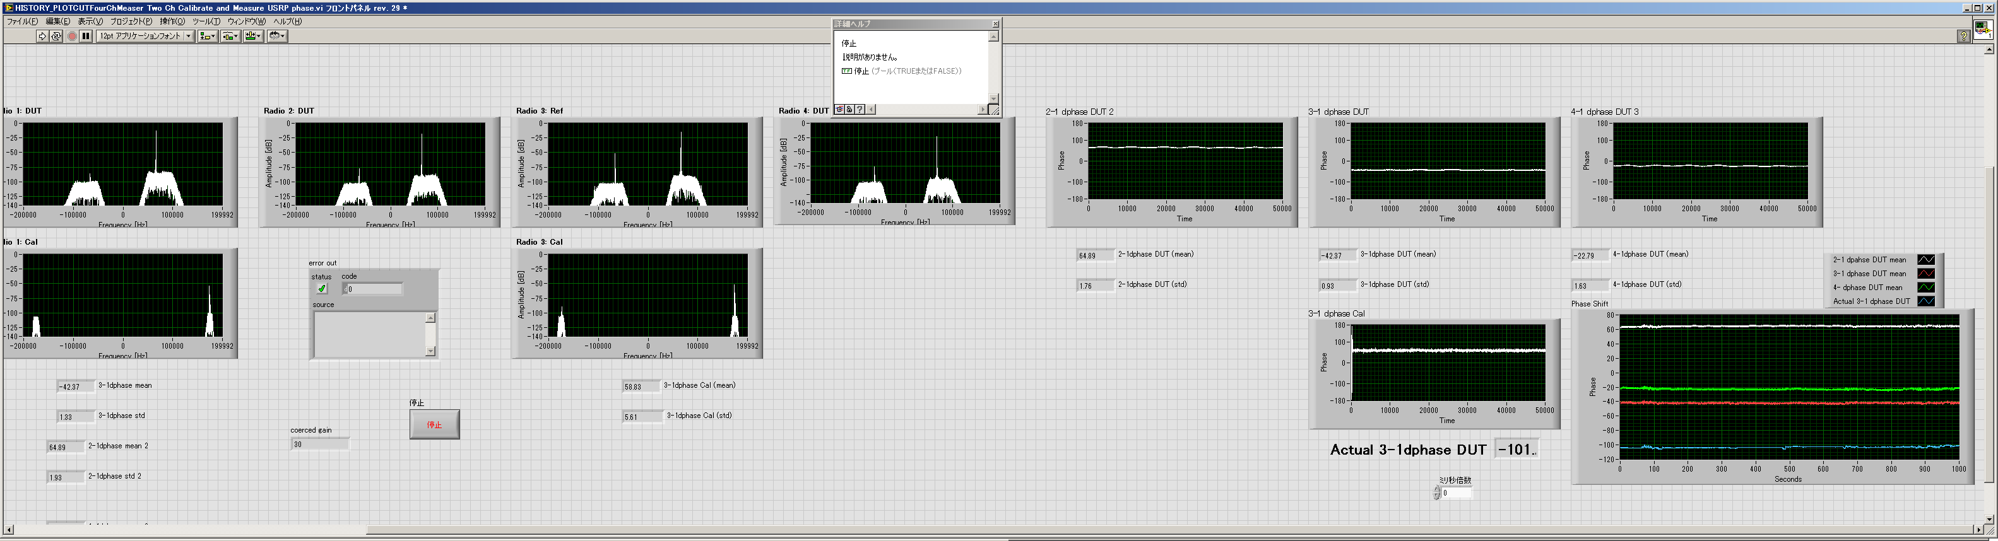Open the 編集(E) menu
This screenshot has height=541, width=1998.
pyautogui.click(x=57, y=21)
